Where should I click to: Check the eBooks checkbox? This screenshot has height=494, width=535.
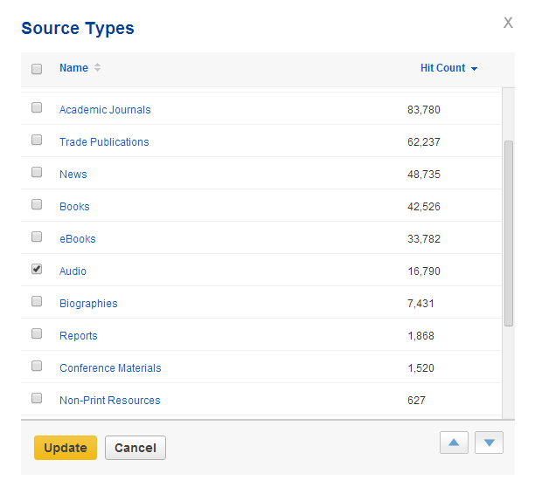coord(37,237)
